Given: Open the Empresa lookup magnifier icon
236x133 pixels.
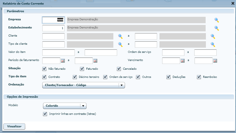Looking at the screenshot, I should [x=216, y=20].
